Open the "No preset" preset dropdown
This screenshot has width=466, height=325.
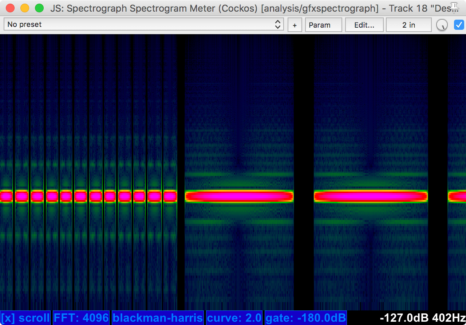pos(143,25)
